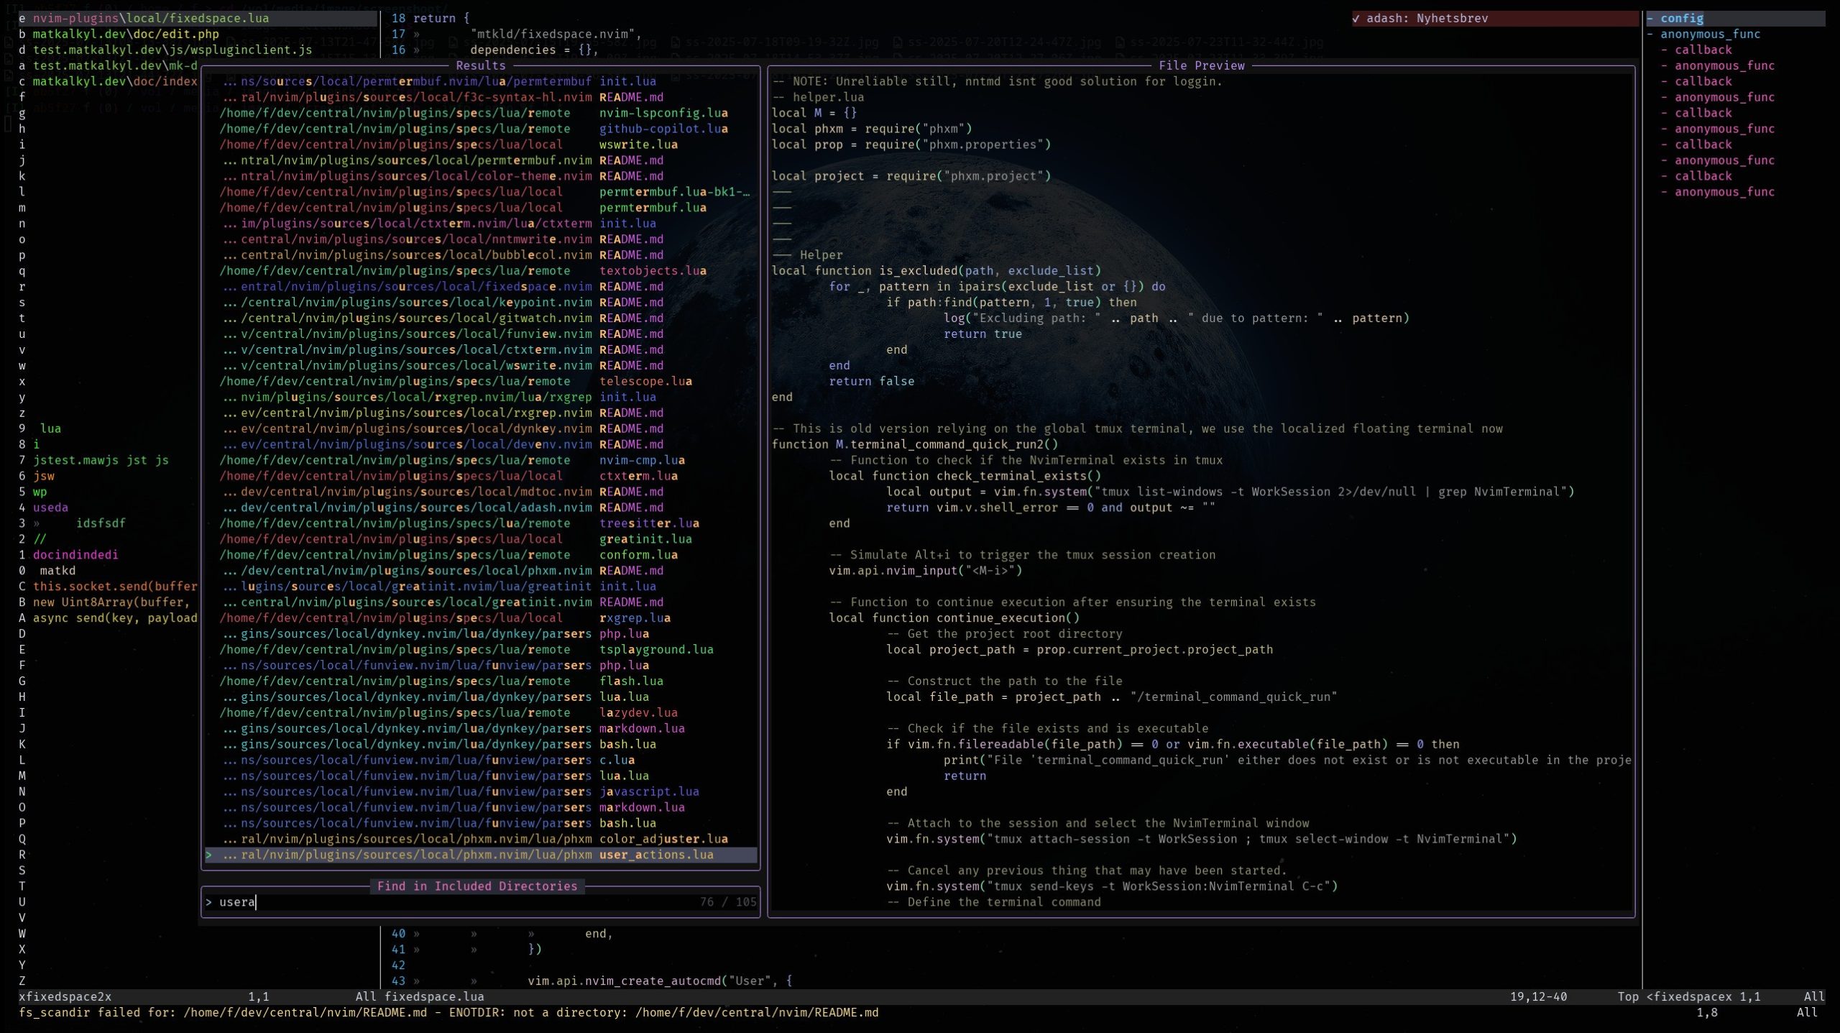Pick the wswrite.lua result entry

click(x=480, y=144)
